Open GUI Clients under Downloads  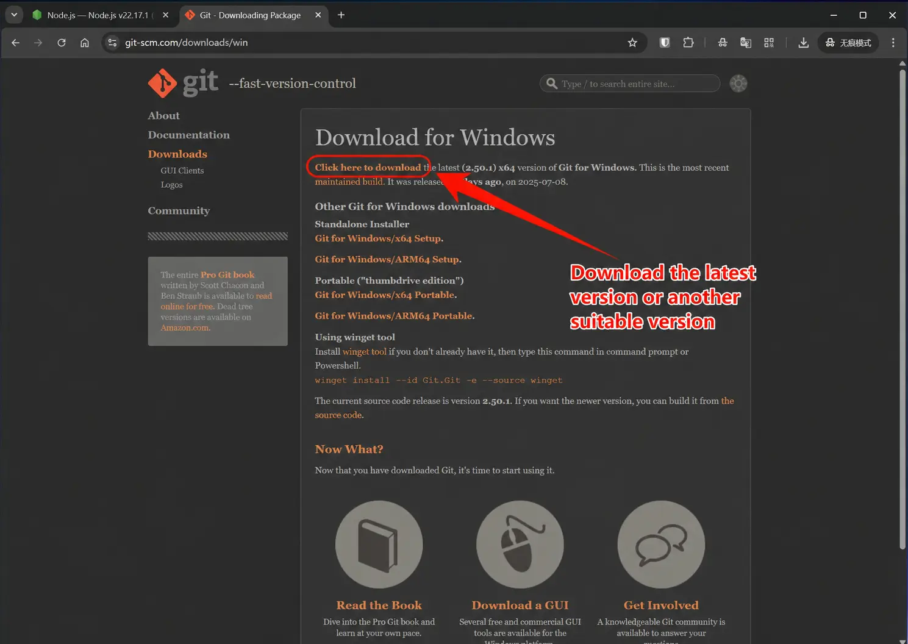pyautogui.click(x=182, y=171)
